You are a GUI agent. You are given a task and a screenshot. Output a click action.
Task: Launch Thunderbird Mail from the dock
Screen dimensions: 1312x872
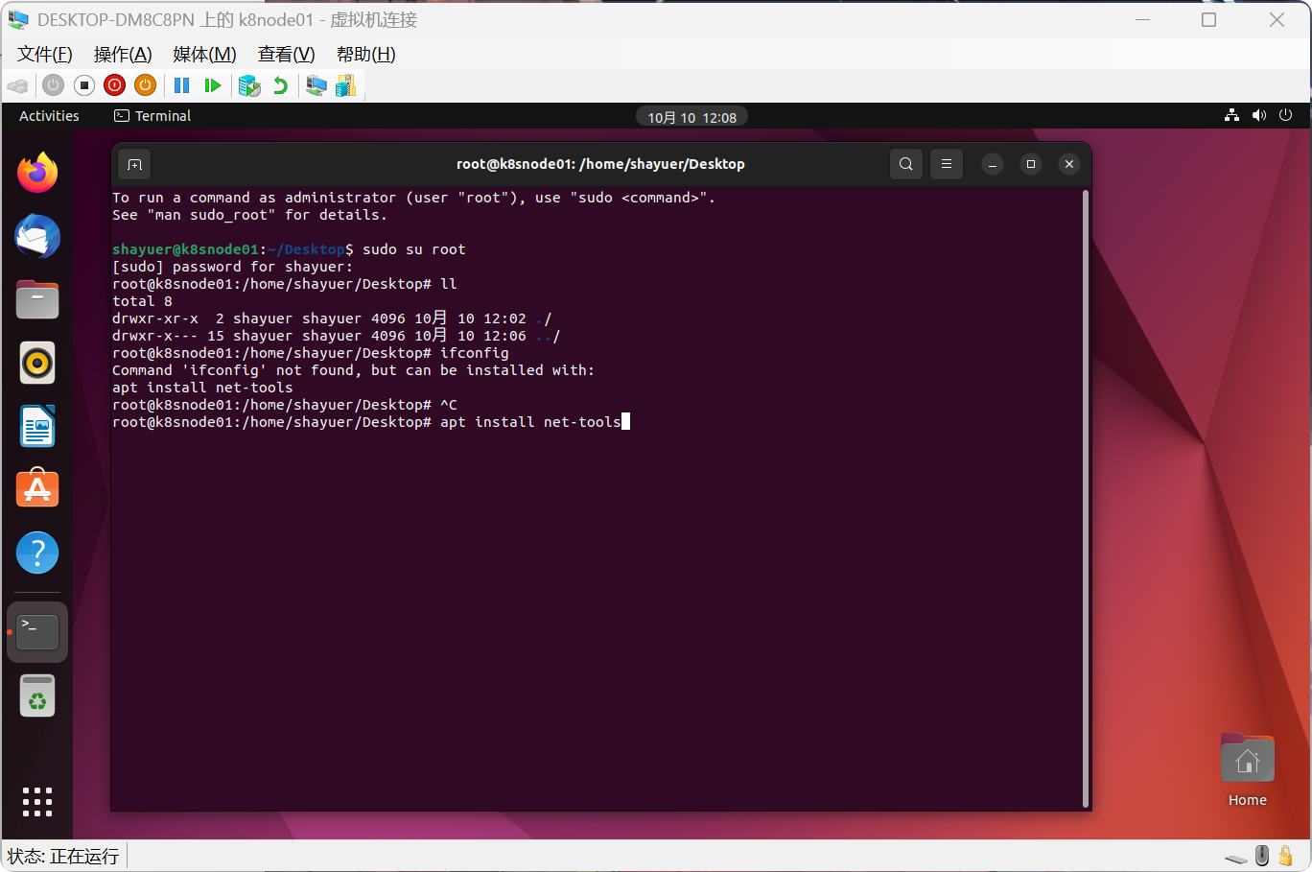pyautogui.click(x=37, y=236)
